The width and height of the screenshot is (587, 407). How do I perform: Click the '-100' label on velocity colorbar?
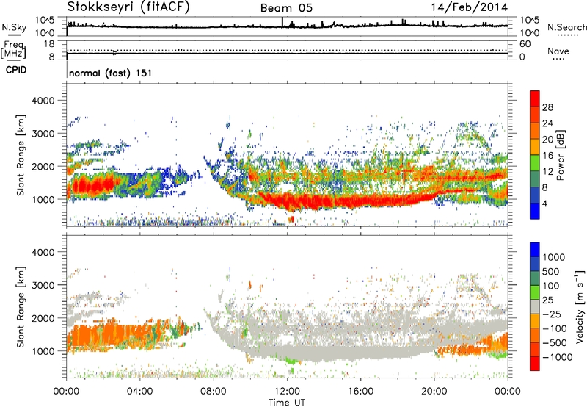click(555, 328)
